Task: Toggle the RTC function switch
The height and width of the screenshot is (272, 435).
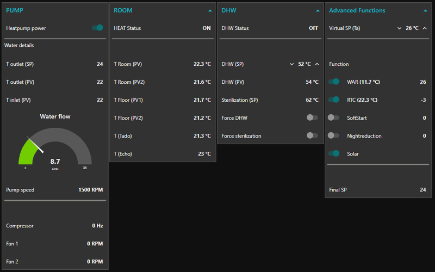Action: 334,100
